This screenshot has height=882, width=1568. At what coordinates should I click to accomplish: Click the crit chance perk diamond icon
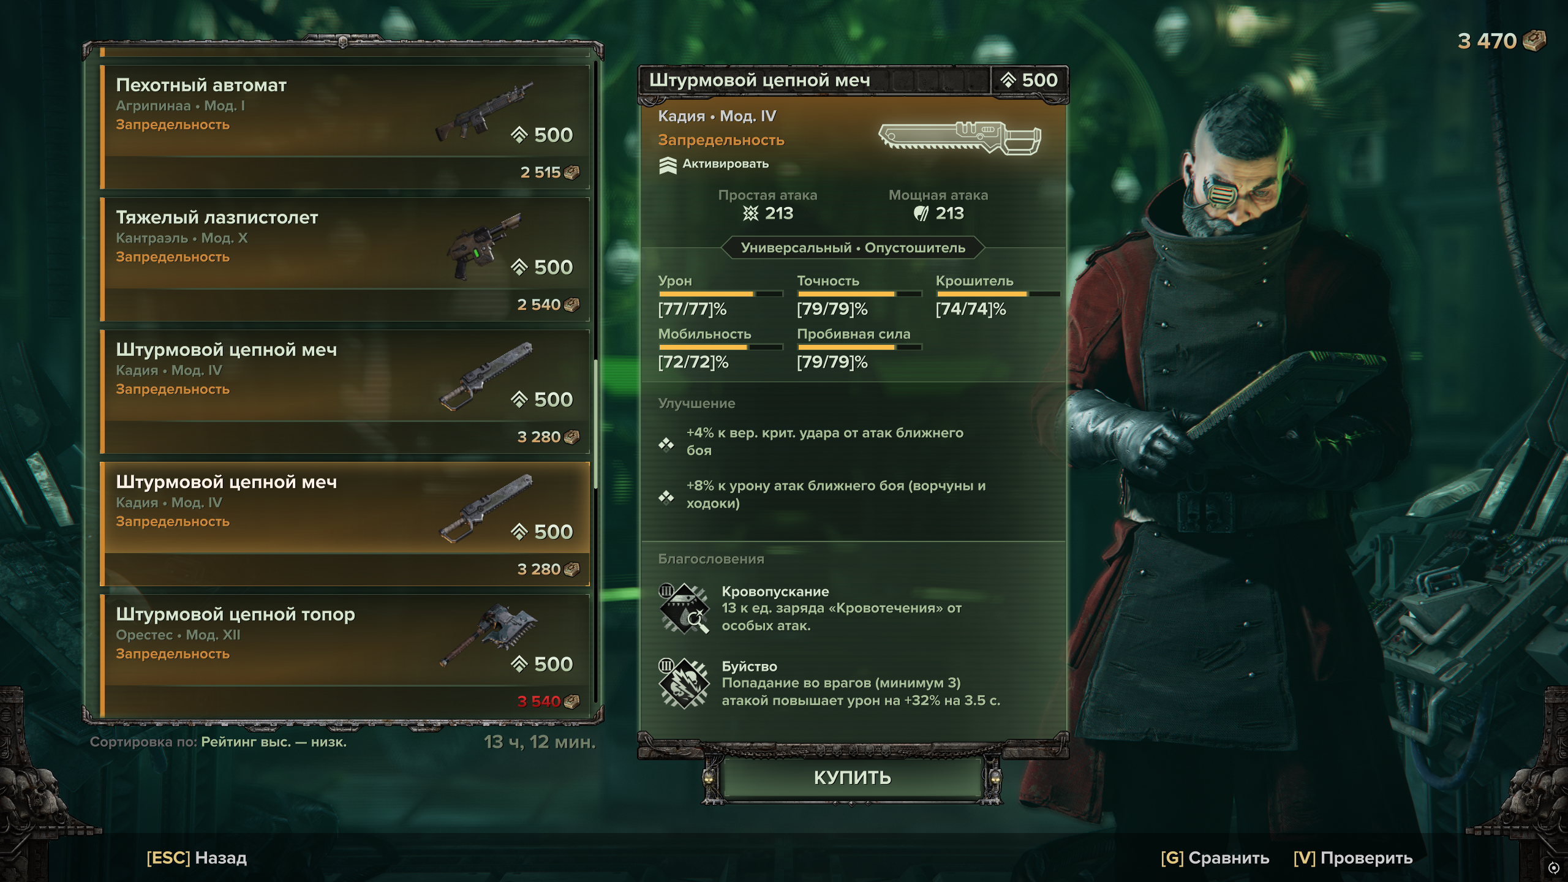point(666,444)
